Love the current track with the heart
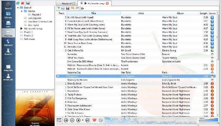The image size is (221, 126). 94,120
